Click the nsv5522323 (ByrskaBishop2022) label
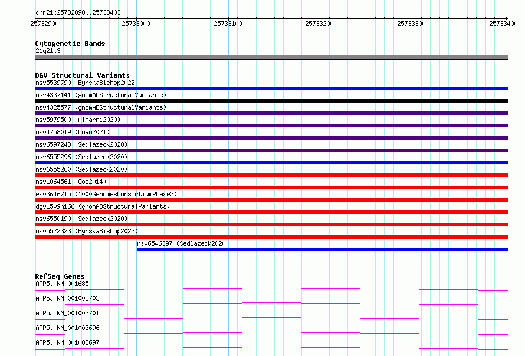525x356 pixels. click(87, 231)
